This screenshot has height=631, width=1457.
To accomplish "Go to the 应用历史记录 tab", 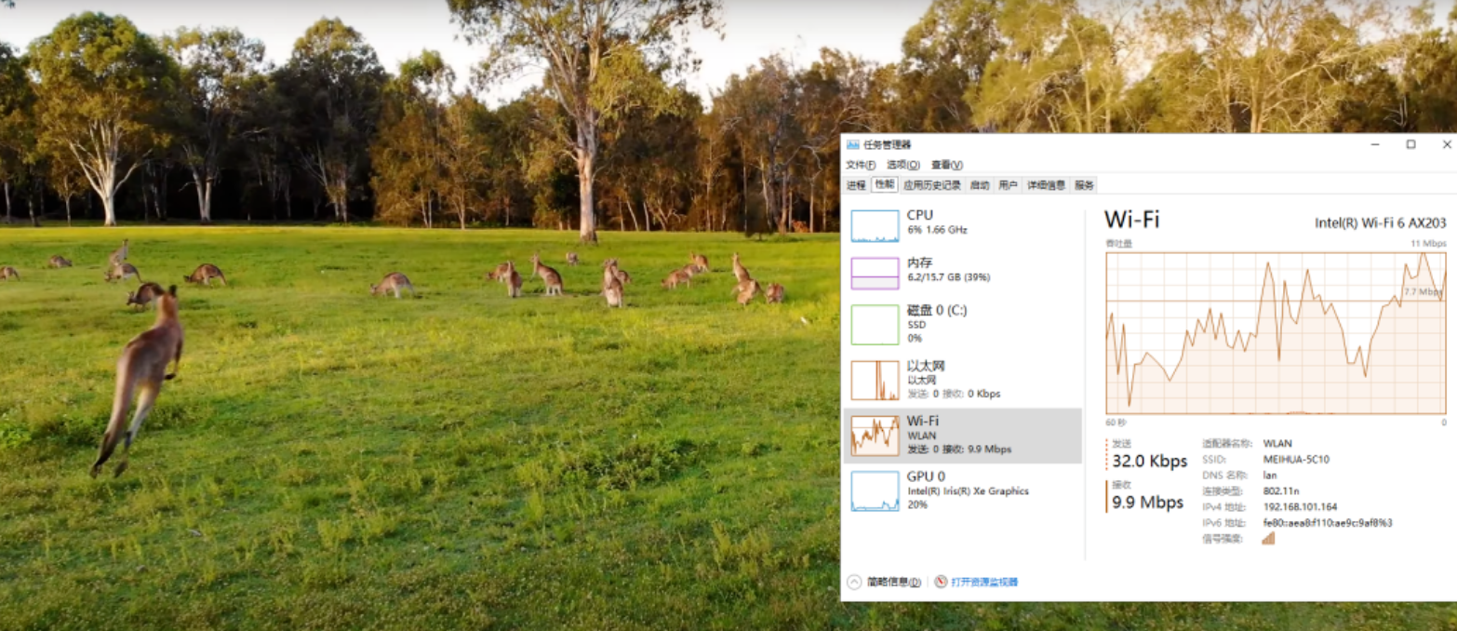I will pos(931,185).
